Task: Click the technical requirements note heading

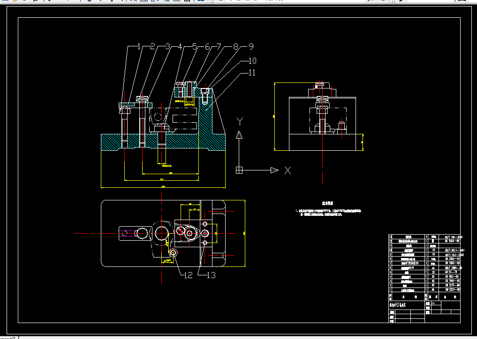Action: point(328,203)
